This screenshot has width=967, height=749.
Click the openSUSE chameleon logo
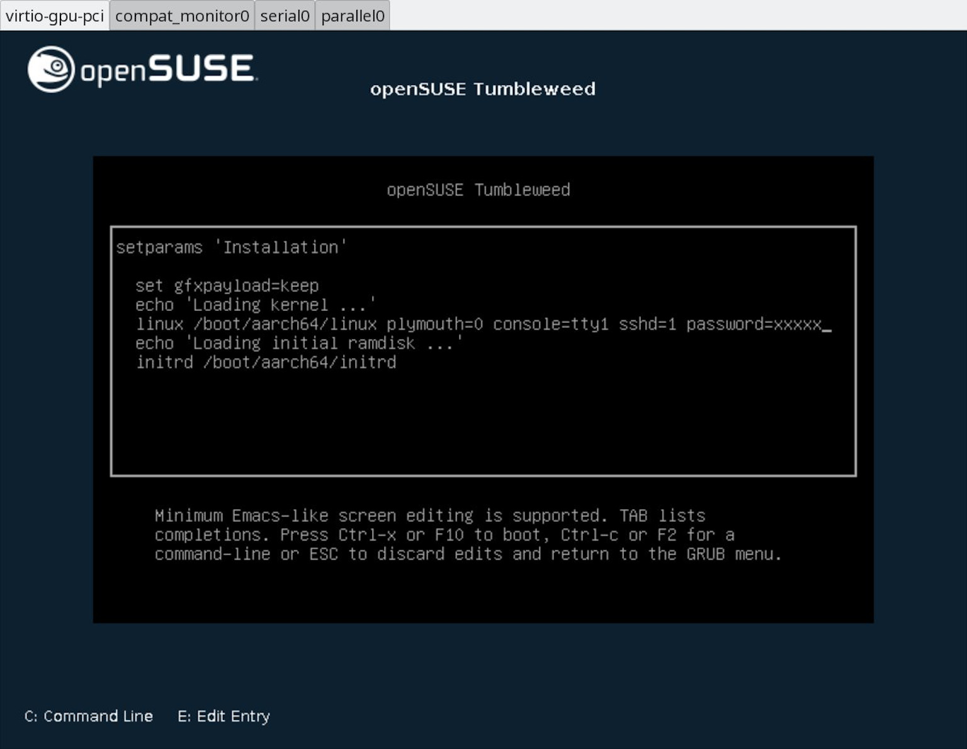(51, 69)
